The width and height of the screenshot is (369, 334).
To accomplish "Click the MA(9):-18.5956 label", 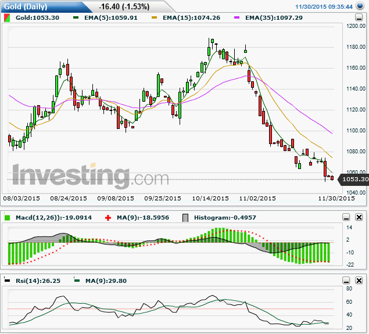I will (x=143, y=218).
